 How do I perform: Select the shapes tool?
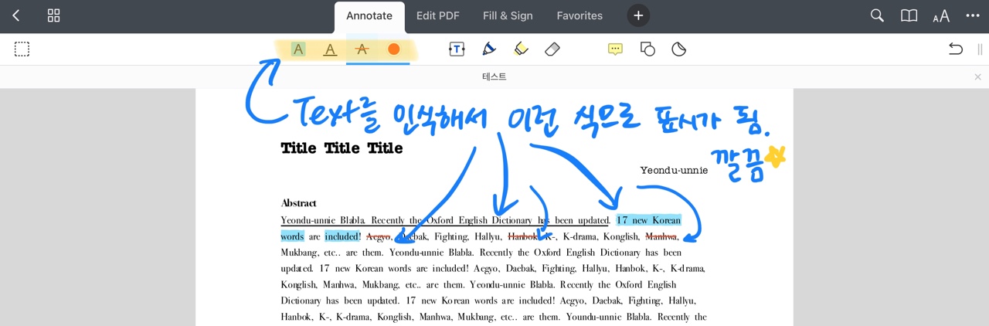click(647, 49)
